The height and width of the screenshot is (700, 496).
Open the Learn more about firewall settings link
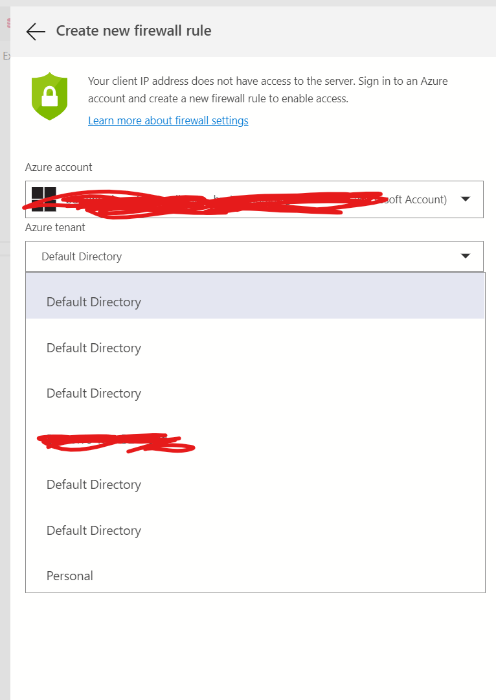pos(168,120)
